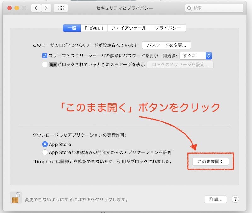Select App Store and identified developers option
This screenshot has height=213, width=252.
pyautogui.click(x=45, y=152)
